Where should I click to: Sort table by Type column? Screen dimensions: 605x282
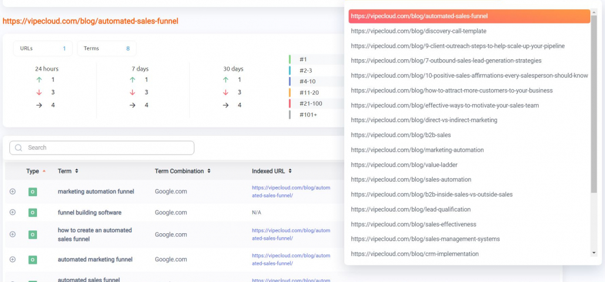[36, 171]
